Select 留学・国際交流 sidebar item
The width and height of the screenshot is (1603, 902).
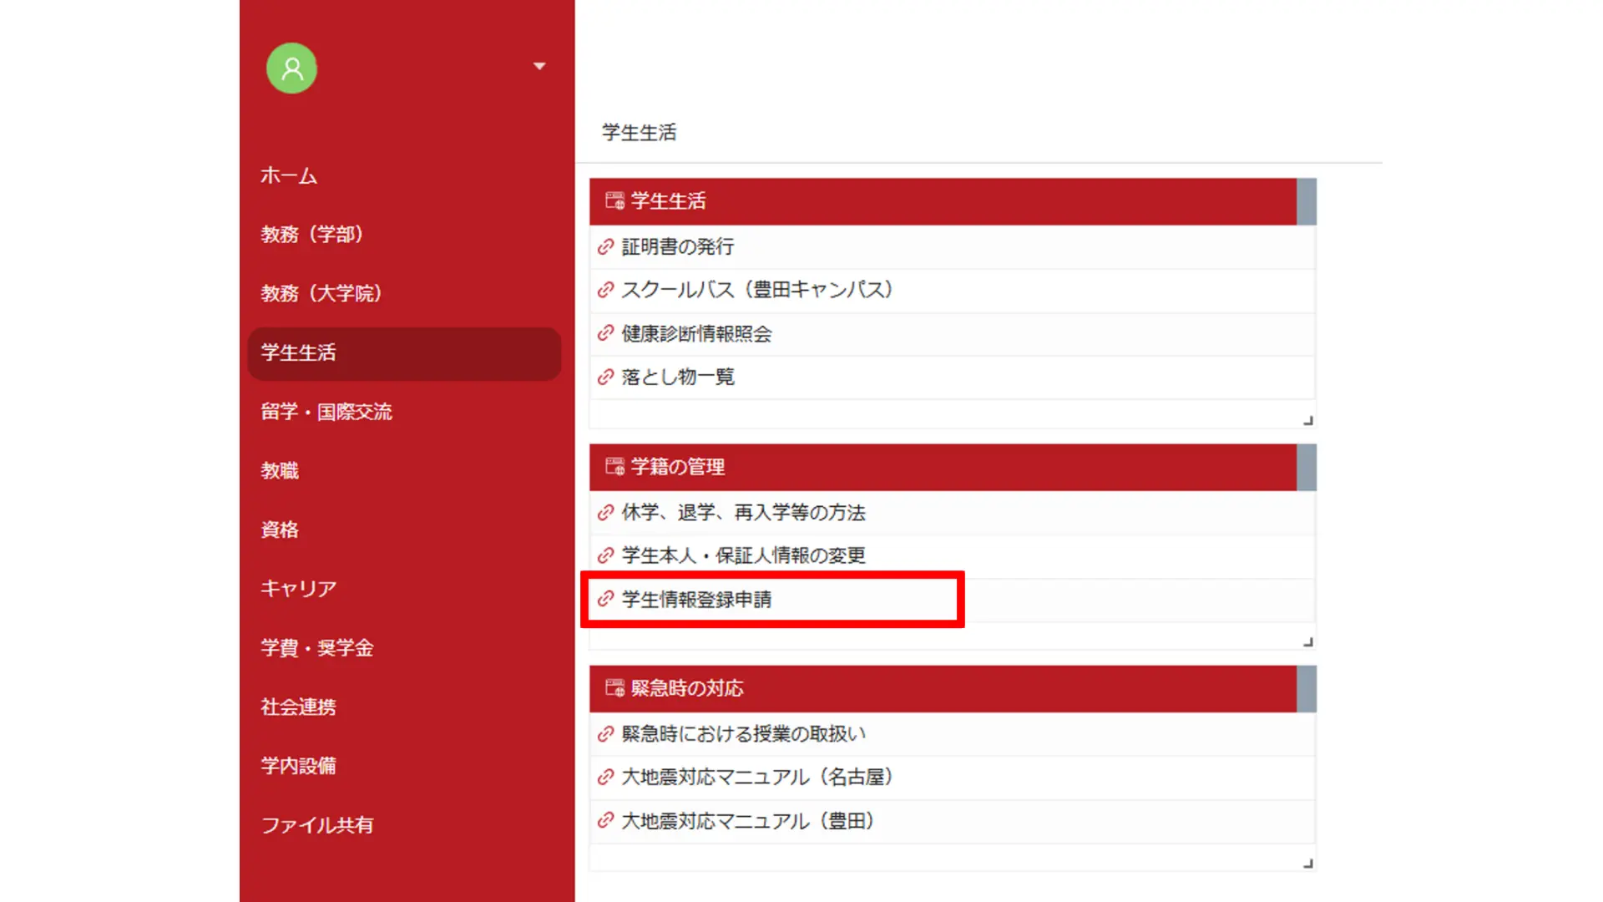pos(326,412)
